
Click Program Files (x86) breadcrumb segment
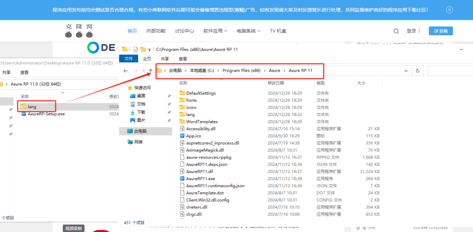[241, 71]
